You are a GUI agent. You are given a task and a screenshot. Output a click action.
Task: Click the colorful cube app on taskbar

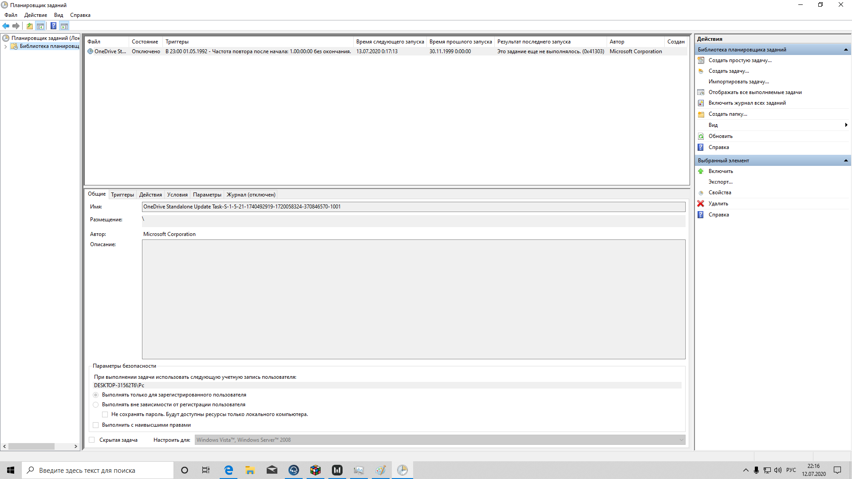click(x=316, y=470)
